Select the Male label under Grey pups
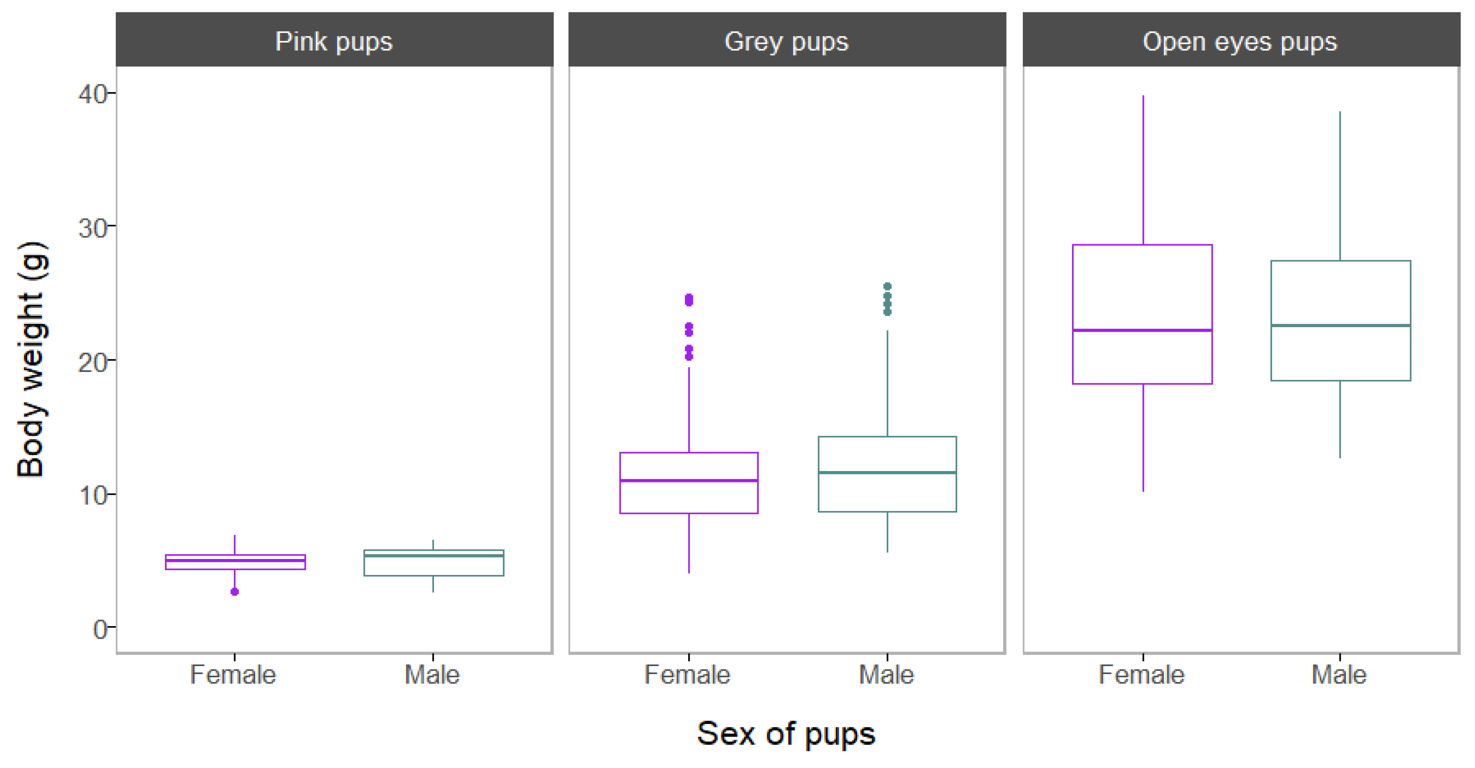The image size is (1475, 768). pyautogui.click(x=886, y=674)
